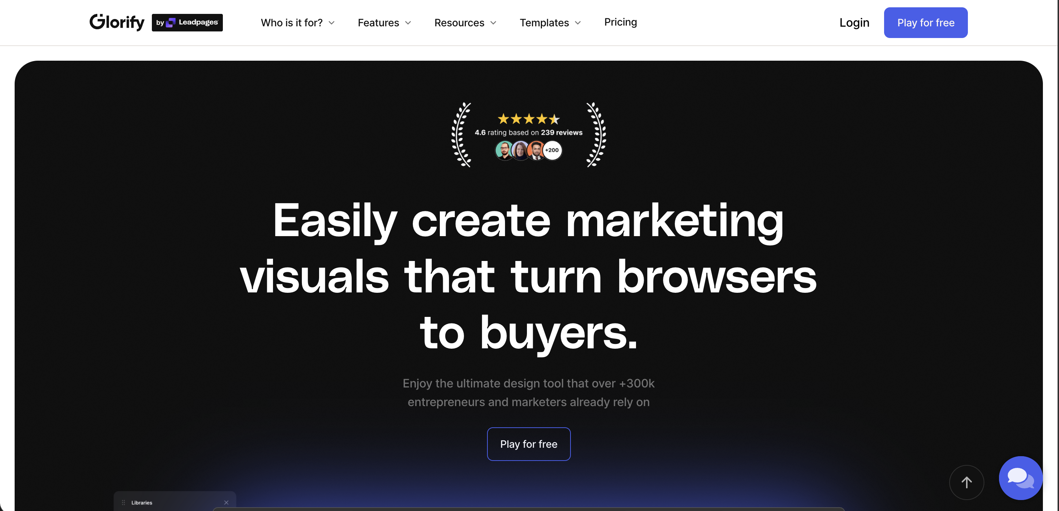
Task: Click the Libraries panel drag handle
Action: [123, 502]
